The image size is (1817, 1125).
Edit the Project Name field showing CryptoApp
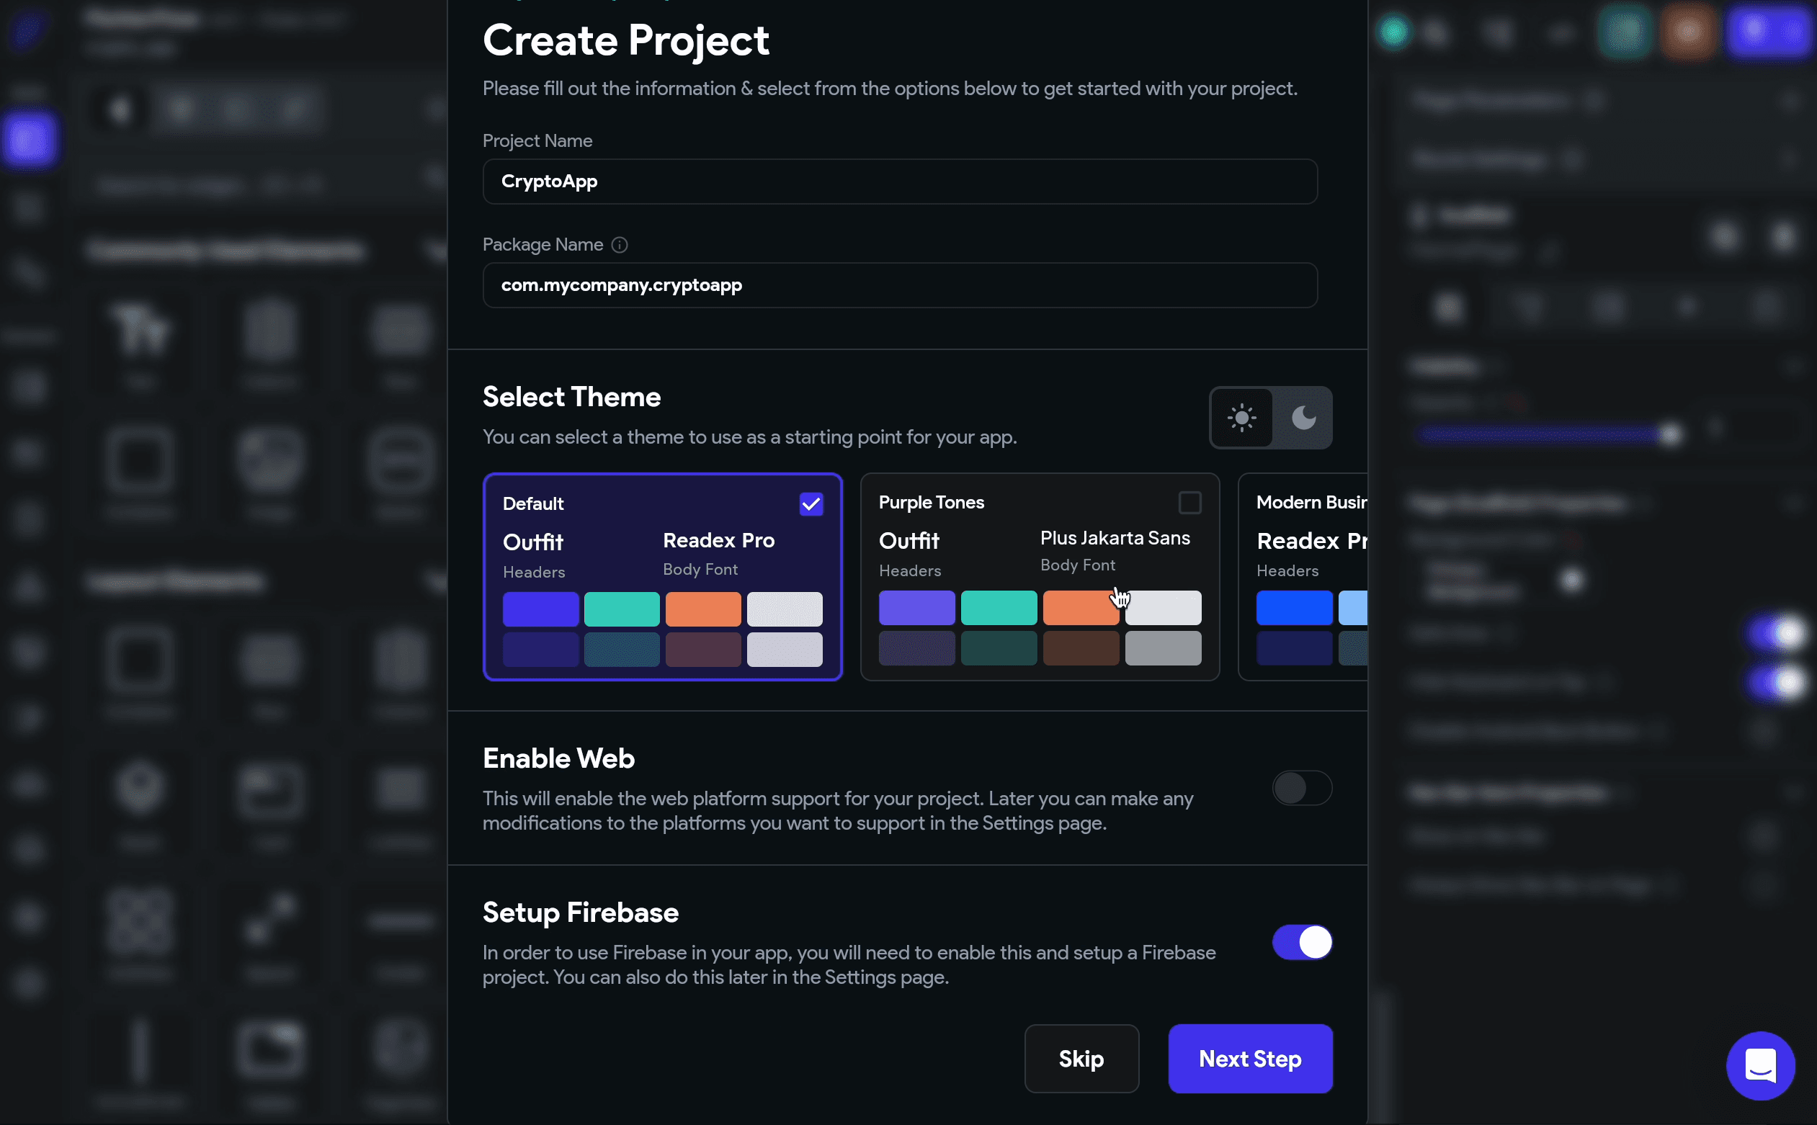tap(900, 181)
